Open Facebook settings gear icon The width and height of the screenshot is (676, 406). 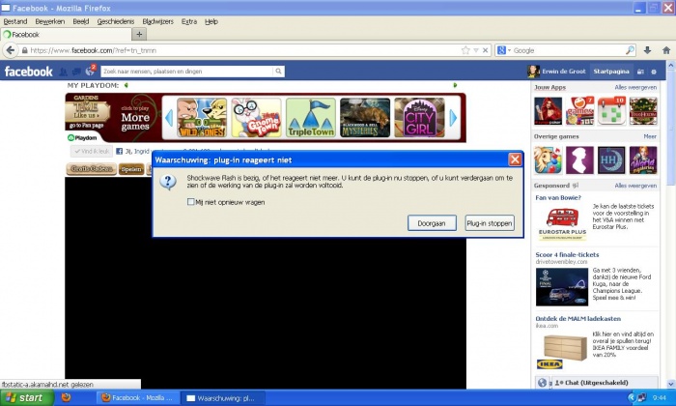point(654,72)
